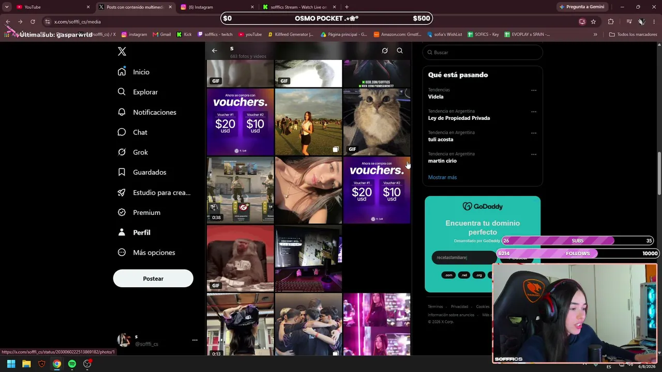662x372 pixels.
Task: Open the 0:38 gameplay video thumbnail
Action: 240,190
